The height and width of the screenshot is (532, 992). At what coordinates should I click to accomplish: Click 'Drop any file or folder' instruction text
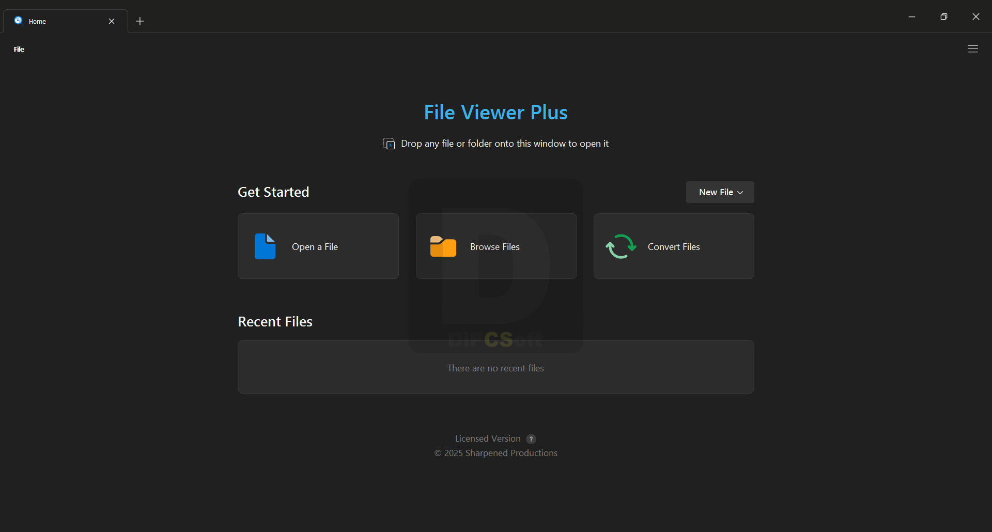tap(505, 144)
